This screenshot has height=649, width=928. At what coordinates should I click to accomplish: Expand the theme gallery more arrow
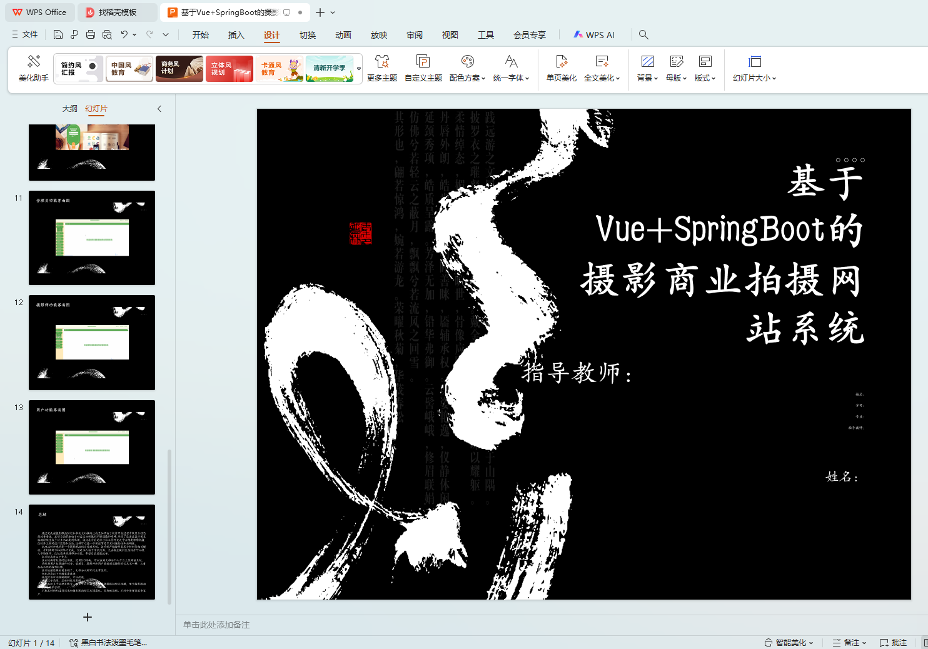359,69
